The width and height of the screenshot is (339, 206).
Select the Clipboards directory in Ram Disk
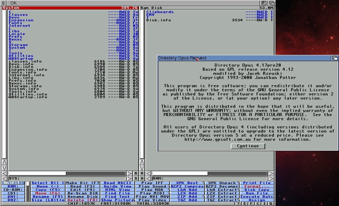pyautogui.click(x=210, y=12)
